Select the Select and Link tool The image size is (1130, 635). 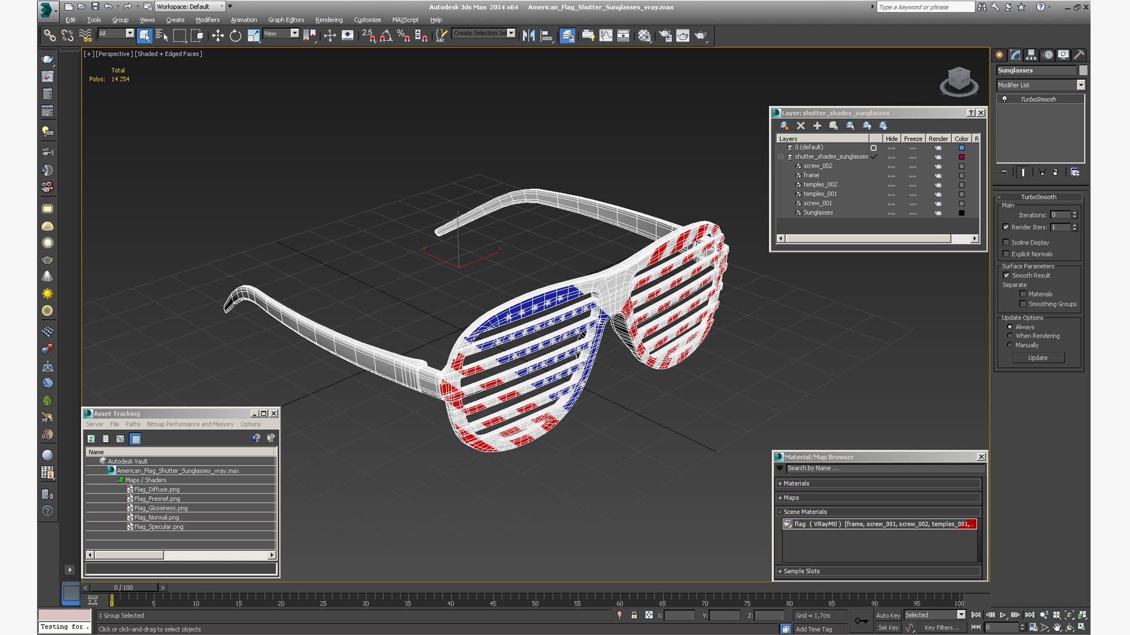coord(49,36)
